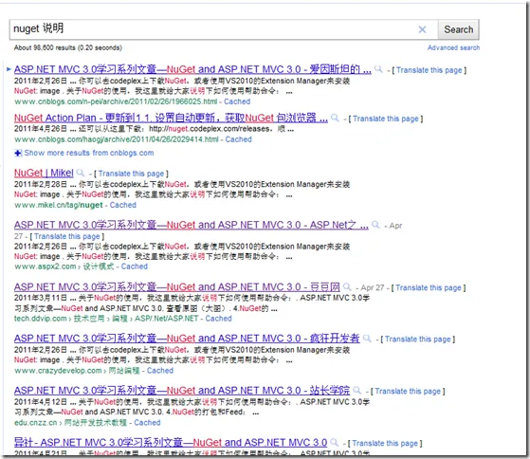Open Cached link for www.aspx2.com result
The height and width of the screenshot is (459, 530).
point(135,266)
